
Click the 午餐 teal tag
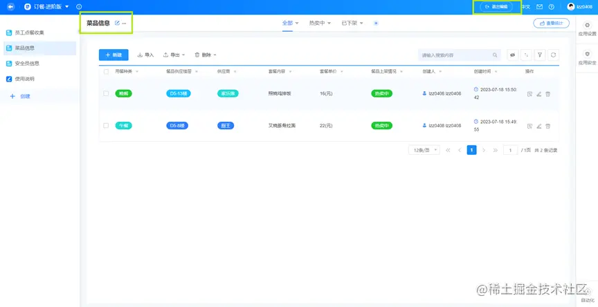tap(124, 125)
